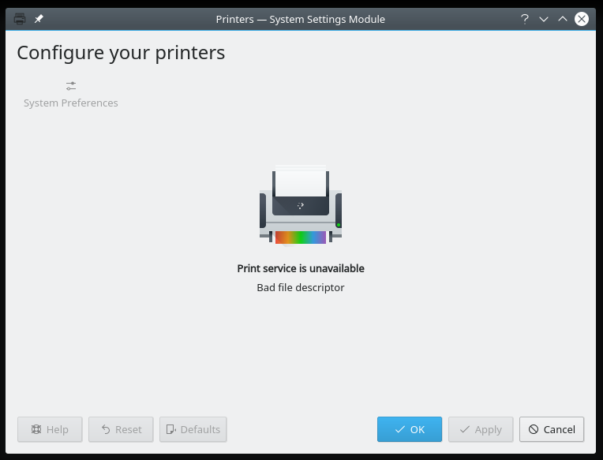Image resolution: width=603 pixels, height=460 pixels.
Task: Close the Printers settings window
Action: pyautogui.click(x=582, y=19)
